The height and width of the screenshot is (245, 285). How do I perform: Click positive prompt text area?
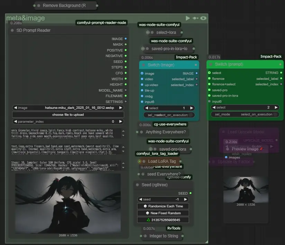[x=65, y=133]
